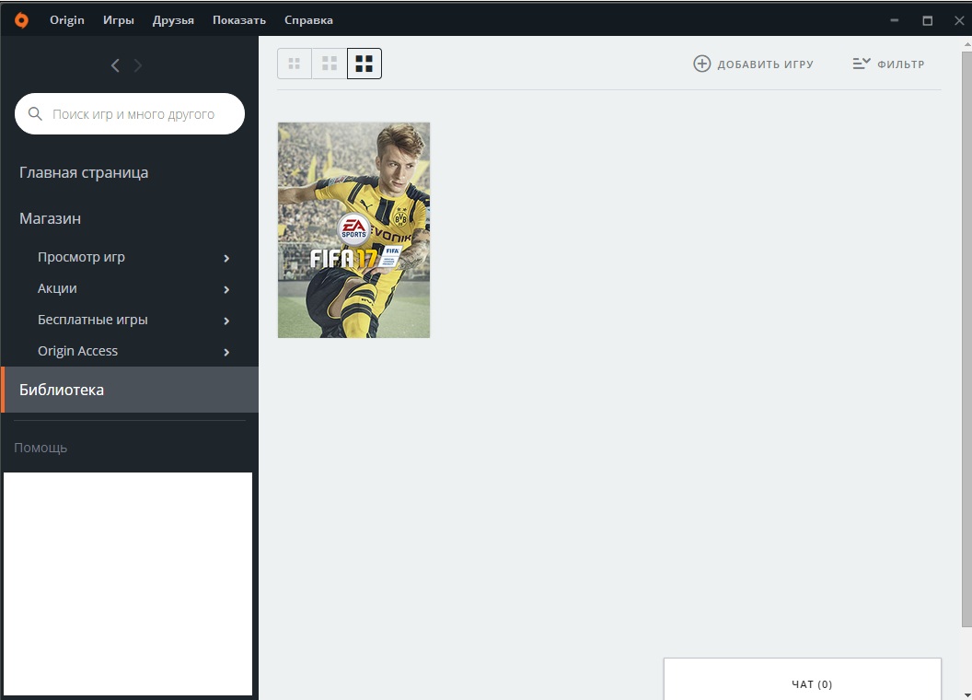The image size is (972, 700).
Task: Open Бесплатные игры in the sidebar
Action: coord(93,320)
